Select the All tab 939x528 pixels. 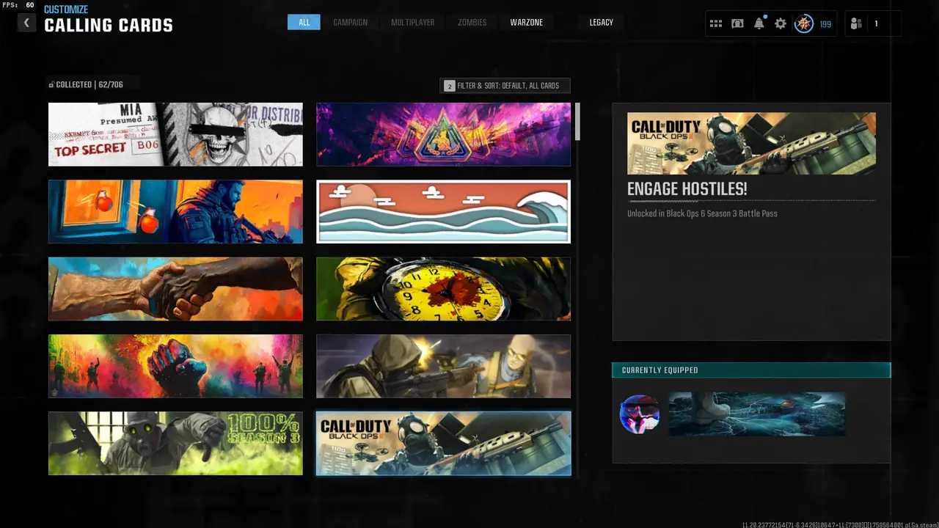(304, 23)
